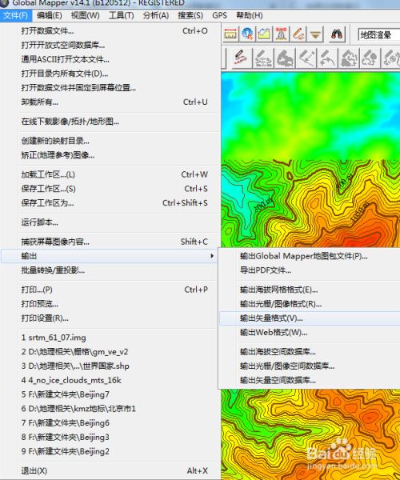Open the 帮助(H) menu

pyautogui.click(x=250, y=15)
